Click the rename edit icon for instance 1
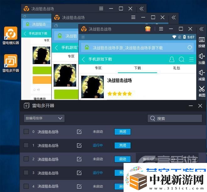 click(x=79, y=145)
